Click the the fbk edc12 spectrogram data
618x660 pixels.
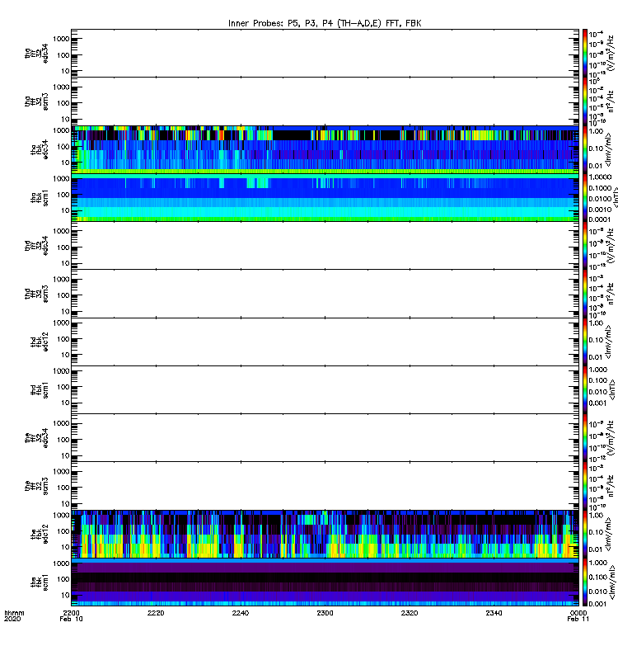click(x=325, y=534)
